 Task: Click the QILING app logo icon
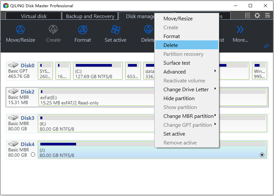pyautogui.click(x=6, y=6)
